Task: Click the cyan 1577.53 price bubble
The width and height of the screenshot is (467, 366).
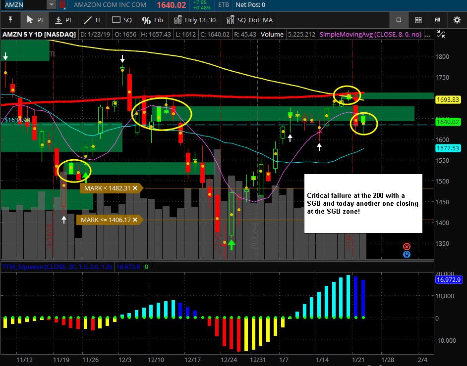Action: [x=448, y=148]
